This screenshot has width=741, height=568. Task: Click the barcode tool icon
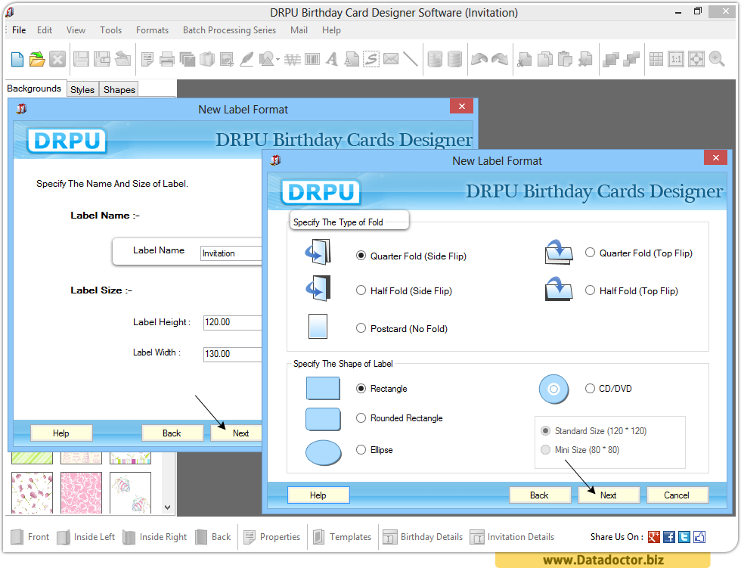pos(312,60)
